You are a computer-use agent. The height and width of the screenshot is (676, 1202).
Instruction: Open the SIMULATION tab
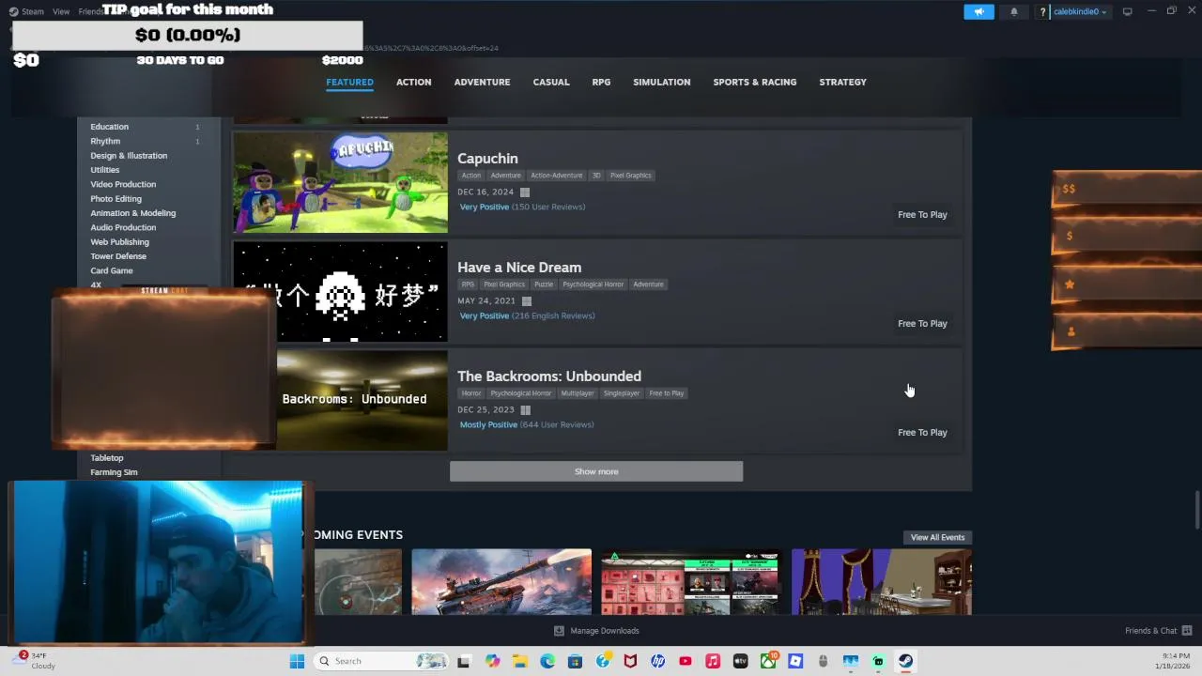pyautogui.click(x=661, y=82)
